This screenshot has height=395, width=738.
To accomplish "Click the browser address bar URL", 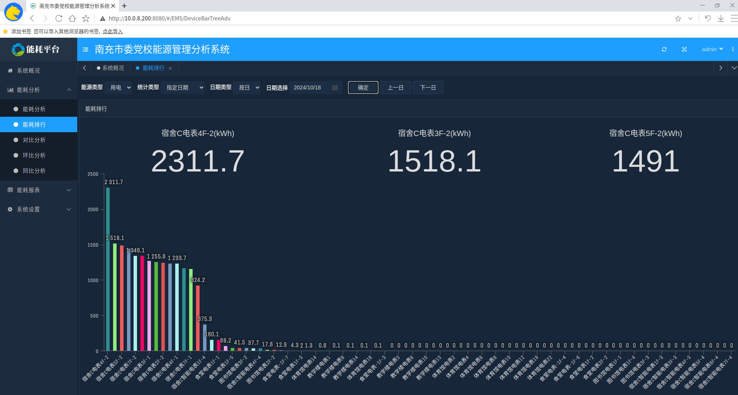I will coord(169,18).
